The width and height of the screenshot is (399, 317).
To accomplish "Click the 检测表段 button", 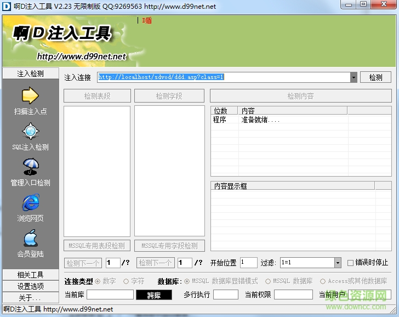I will pyautogui.click(x=97, y=96).
